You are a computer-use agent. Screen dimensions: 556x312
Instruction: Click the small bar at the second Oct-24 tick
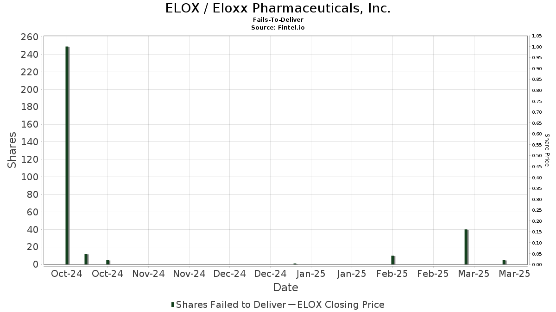point(108,263)
